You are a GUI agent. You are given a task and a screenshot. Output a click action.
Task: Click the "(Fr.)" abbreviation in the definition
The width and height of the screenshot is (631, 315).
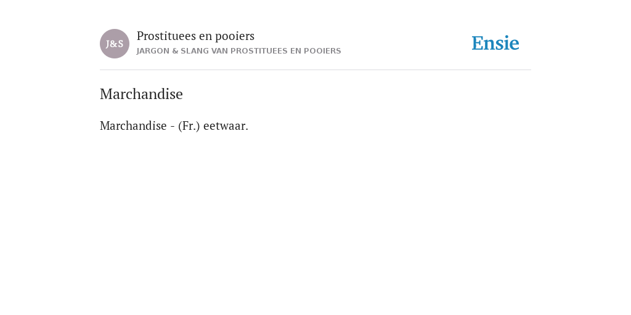pyautogui.click(x=189, y=126)
